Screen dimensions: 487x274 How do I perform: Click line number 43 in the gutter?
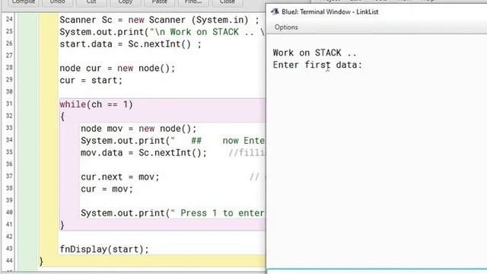(x=9, y=249)
